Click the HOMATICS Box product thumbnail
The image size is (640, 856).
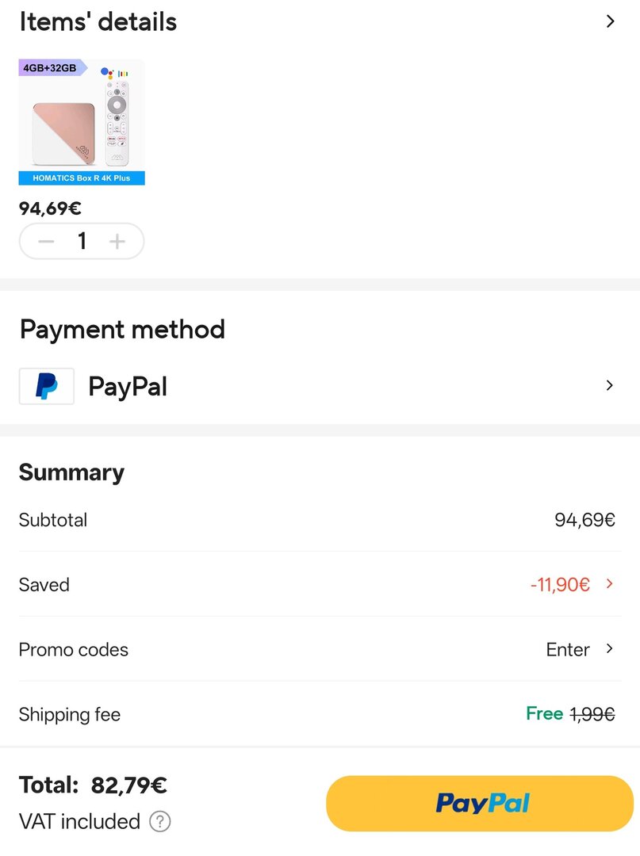(82, 119)
